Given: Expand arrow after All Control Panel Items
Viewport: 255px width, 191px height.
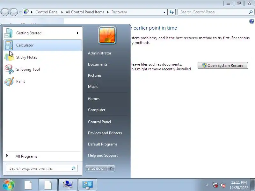Looking at the screenshot, I should [x=108, y=12].
